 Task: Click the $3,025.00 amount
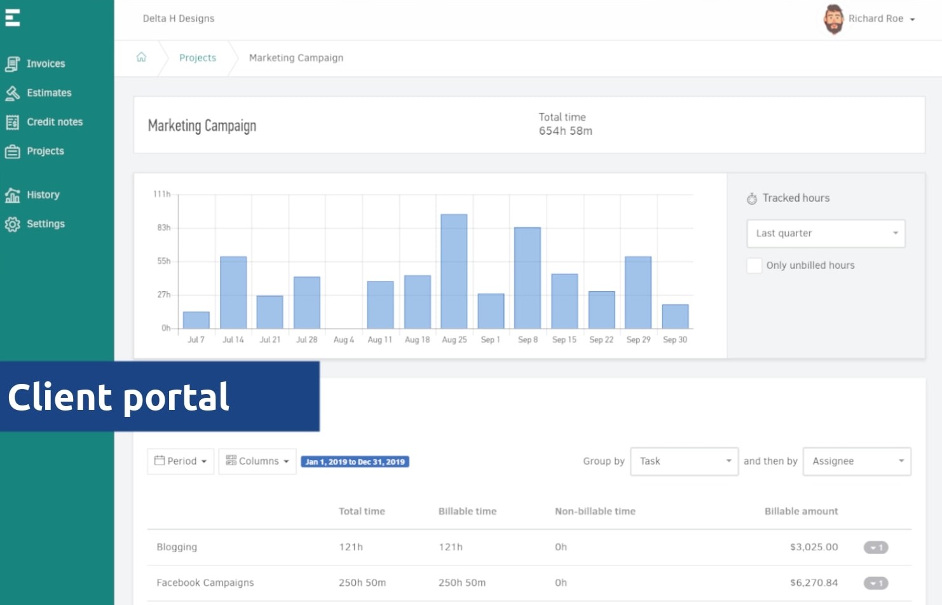814,547
